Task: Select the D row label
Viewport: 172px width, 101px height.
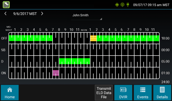Action: [2, 61]
